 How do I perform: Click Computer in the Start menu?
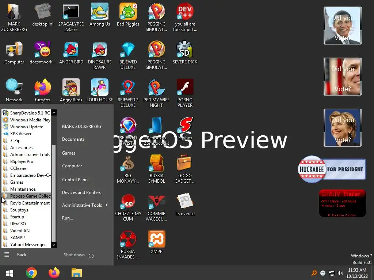[x=72, y=166]
